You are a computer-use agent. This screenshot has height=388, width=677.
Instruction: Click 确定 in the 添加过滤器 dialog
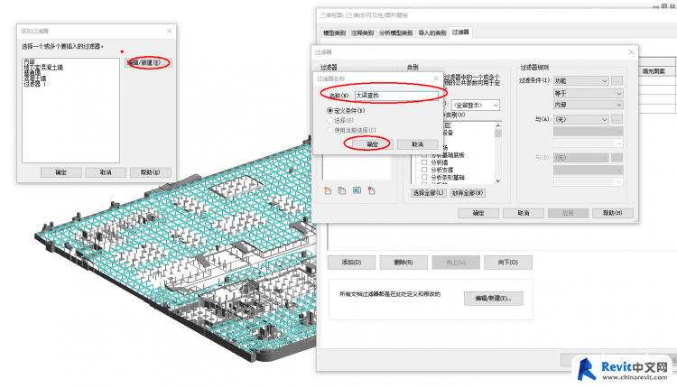60,172
